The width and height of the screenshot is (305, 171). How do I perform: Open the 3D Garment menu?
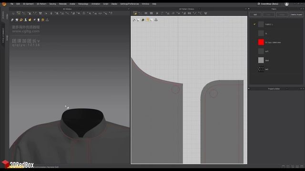coord(28,4)
